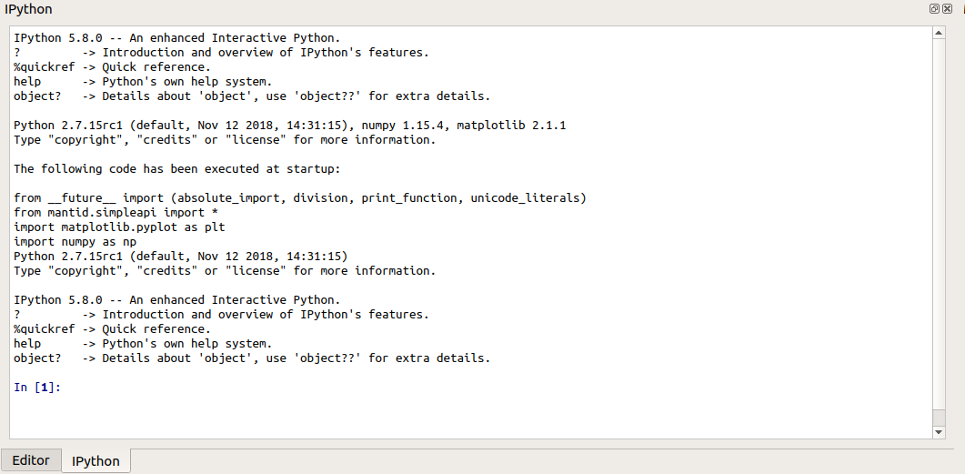Click the 'import matplotlib.pyplot as plt' line
The width and height of the screenshot is (965, 474).
click(119, 227)
